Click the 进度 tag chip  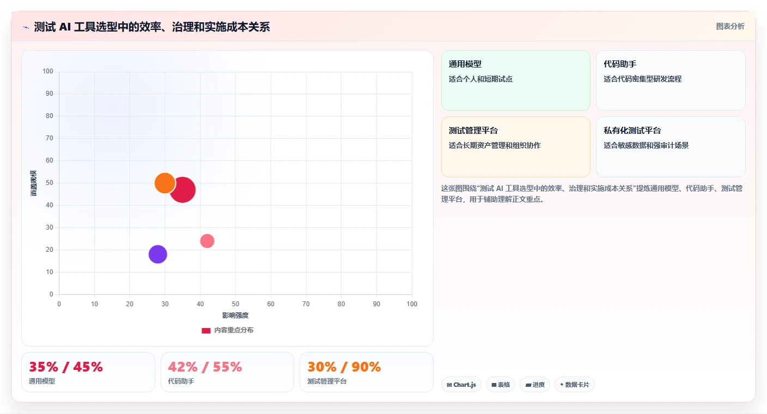(x=535, y=385)
